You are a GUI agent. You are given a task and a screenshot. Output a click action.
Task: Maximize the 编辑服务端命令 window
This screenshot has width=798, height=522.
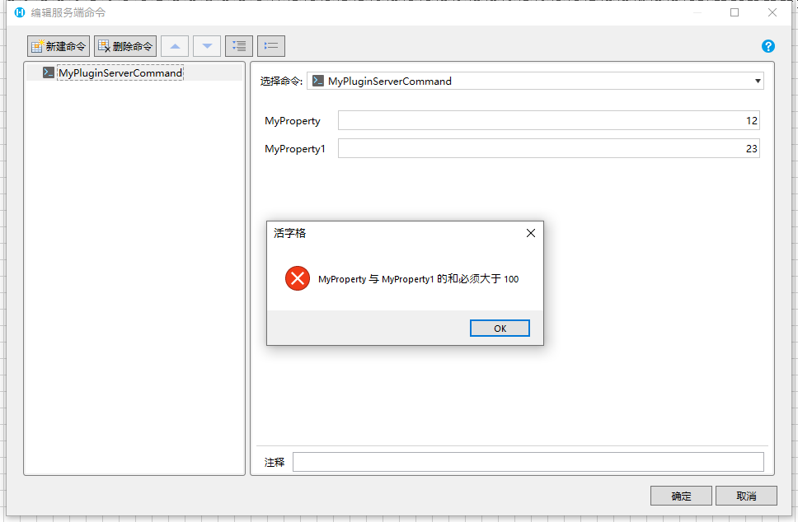tap(735, 12)
